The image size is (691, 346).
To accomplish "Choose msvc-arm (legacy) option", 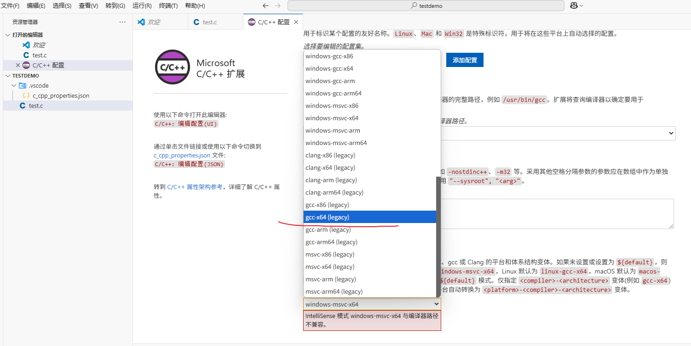I will (x=370, y=279).
